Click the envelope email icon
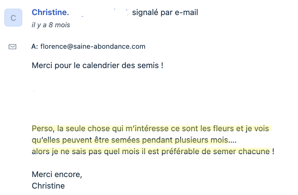298x195 pixels. coord(13,47)
